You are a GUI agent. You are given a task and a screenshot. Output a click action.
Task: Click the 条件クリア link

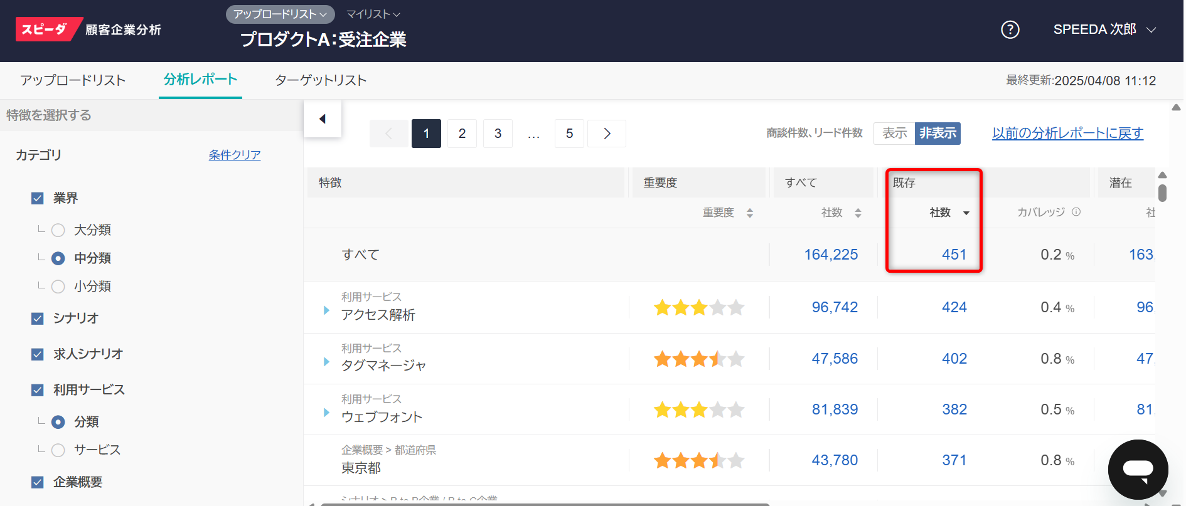coord(235,155)
